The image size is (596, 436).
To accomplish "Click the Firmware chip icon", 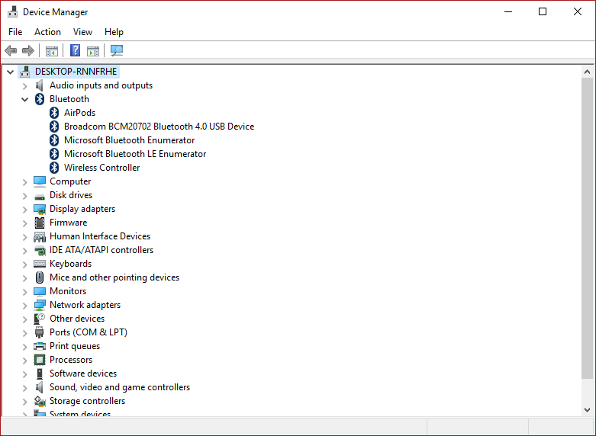I will 40,223.
